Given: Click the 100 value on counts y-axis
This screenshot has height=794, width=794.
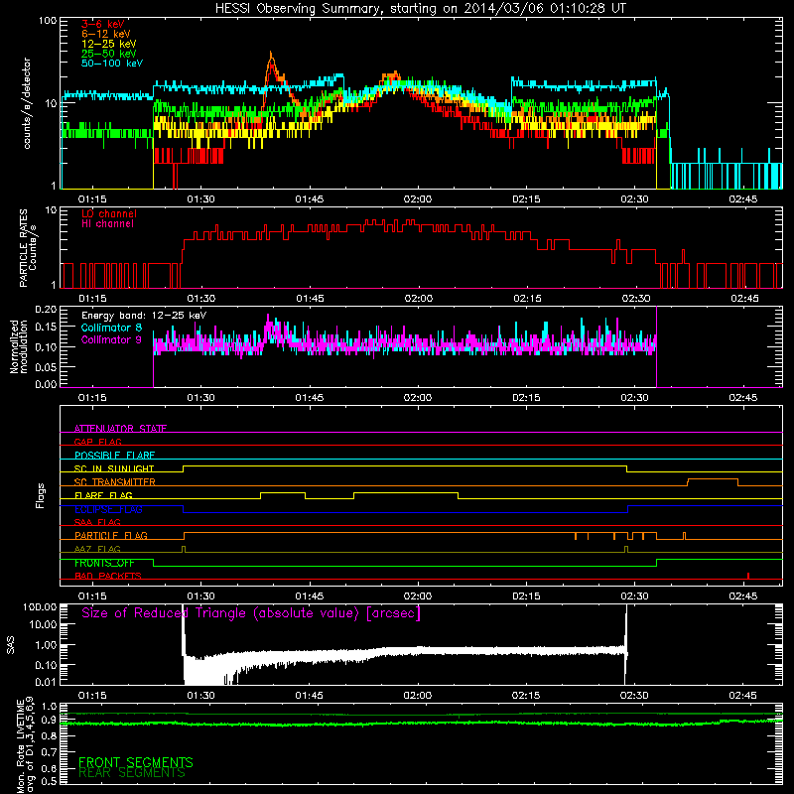Looking at the screenshot, I should (x=47, y=21).
